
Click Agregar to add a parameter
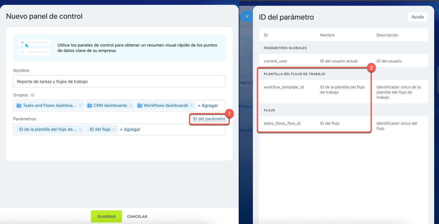(130, 130)
